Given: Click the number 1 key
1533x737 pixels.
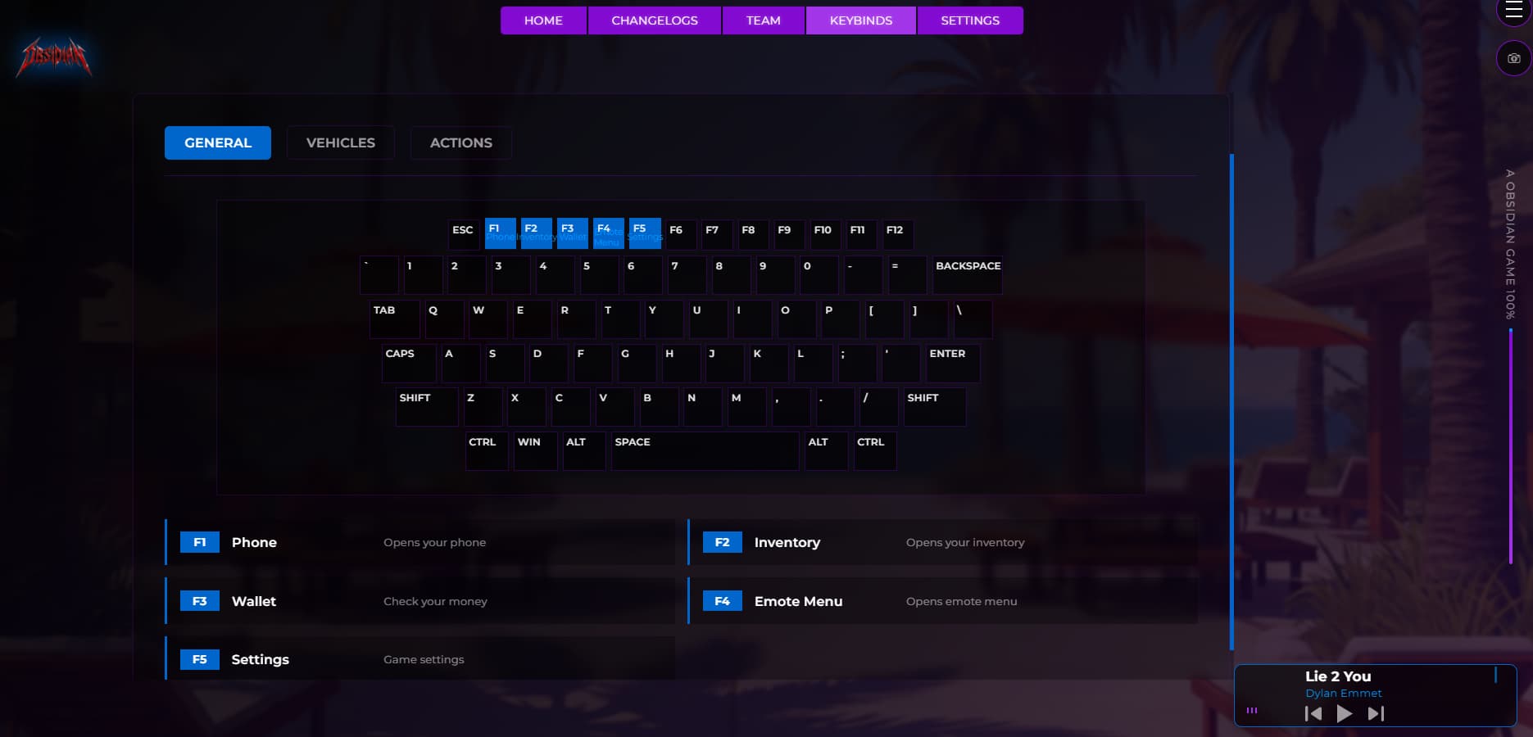Looking at the screenshot, I should click(x=423, y=274).
